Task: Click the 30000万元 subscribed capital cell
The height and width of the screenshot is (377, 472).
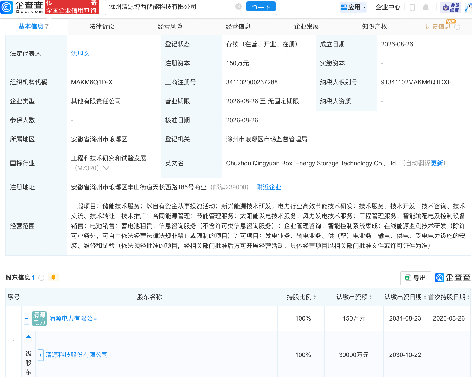Action: point(354,355)
